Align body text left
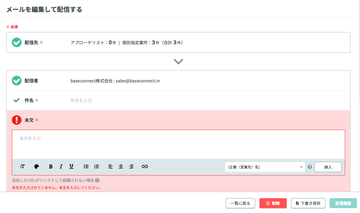The height and width of the screenshot is (213, 360). [111, 167]
